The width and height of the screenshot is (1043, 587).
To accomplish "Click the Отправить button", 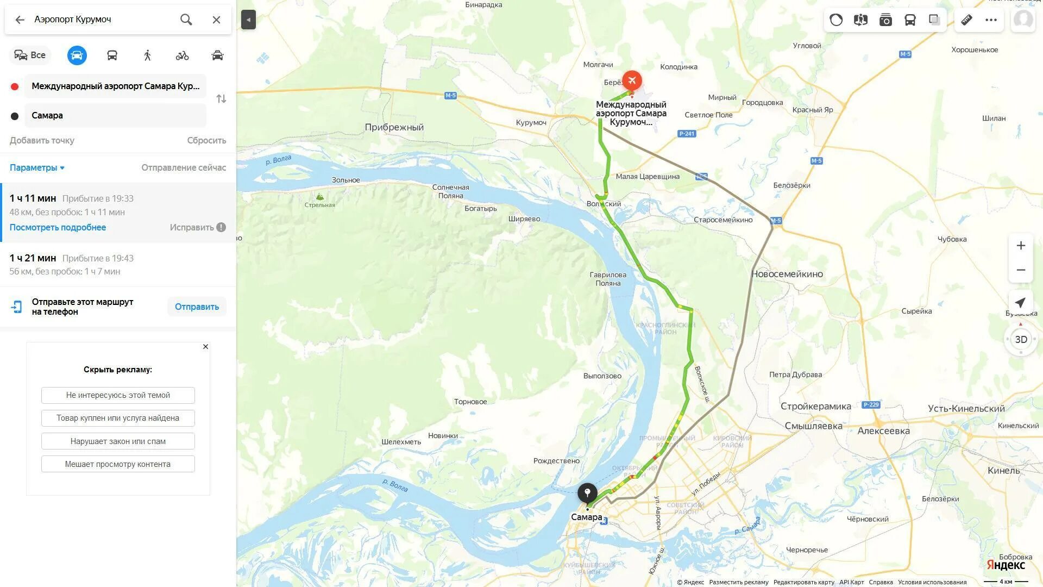I will [x=197, y=307].
